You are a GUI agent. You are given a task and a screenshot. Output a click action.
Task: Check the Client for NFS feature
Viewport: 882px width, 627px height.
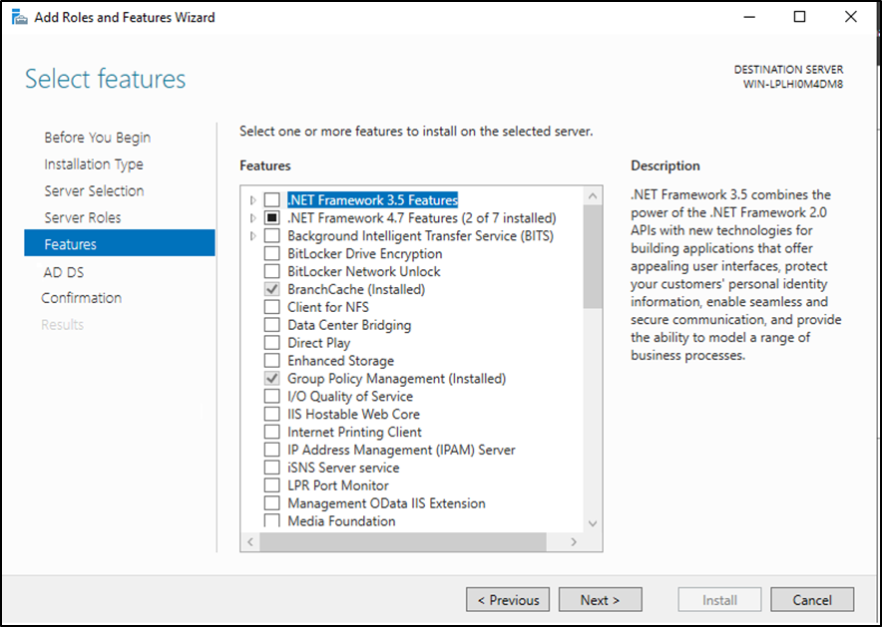click(x=271, y=307)
